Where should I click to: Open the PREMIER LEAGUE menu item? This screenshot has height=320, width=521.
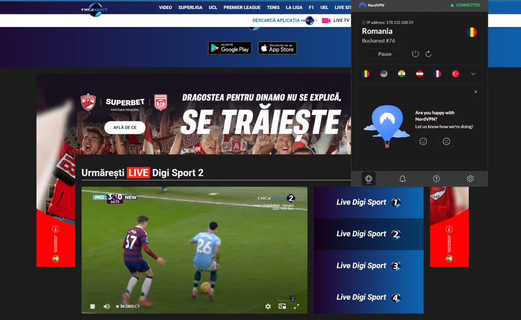(x=242, y=7)
